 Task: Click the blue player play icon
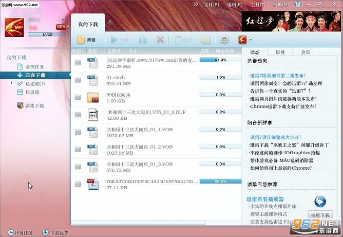coord(320,202)
